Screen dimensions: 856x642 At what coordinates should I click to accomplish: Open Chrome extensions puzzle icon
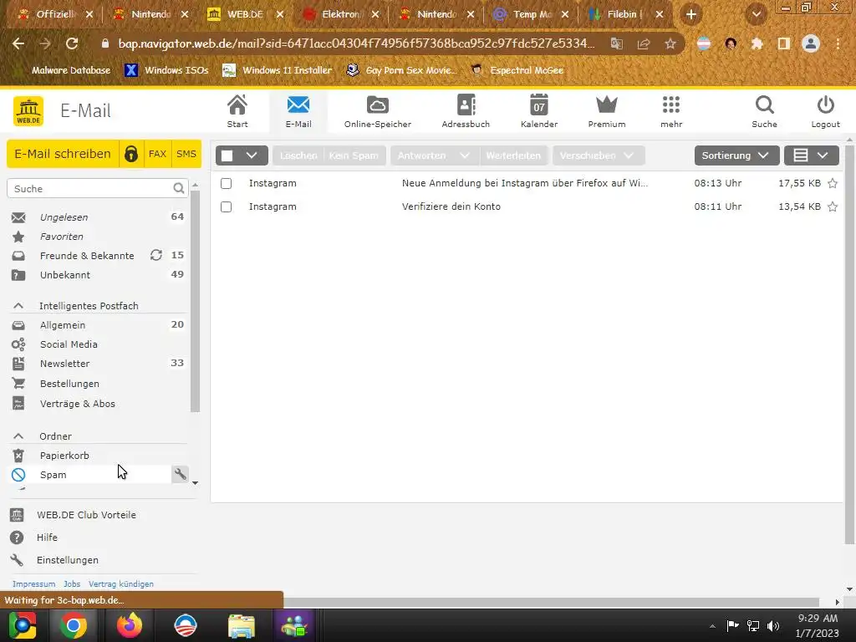(x=757, y=43)
